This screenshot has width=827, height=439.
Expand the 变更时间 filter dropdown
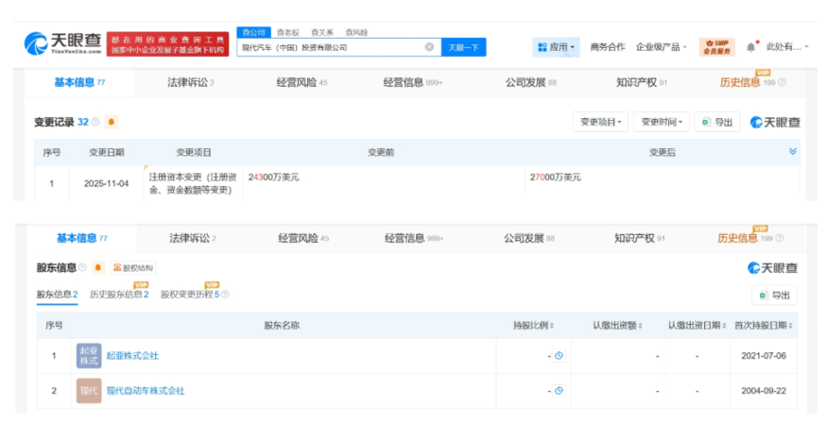coord(660,122)
